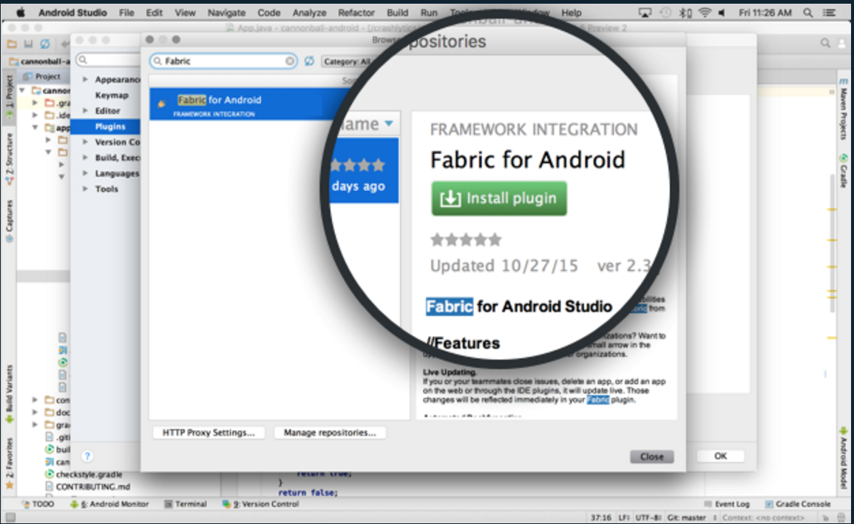Image resolution: width=854 pixels, height=524 pixels.
Task: Collapse the cannon project root node
Action: [x=22, y=90]
